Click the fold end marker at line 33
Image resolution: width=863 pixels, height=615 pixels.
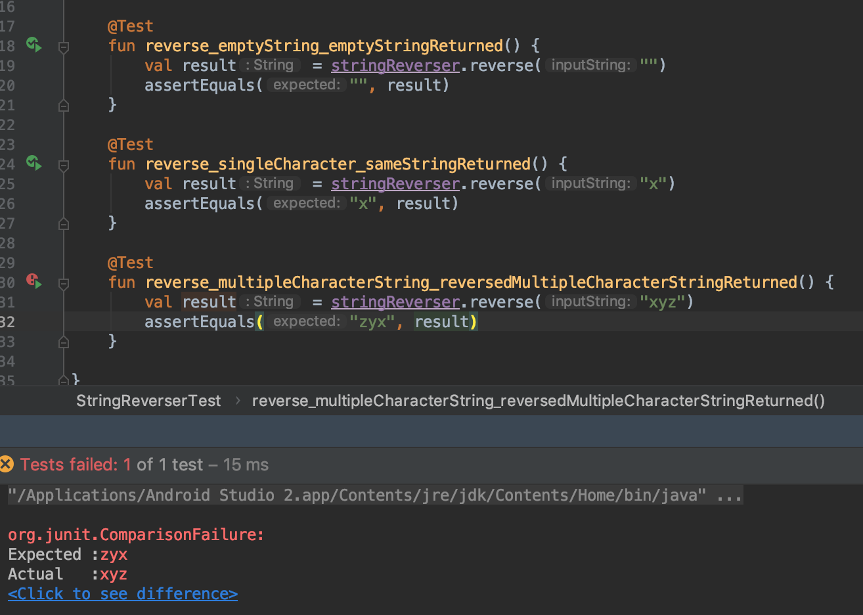pos(63,342)
